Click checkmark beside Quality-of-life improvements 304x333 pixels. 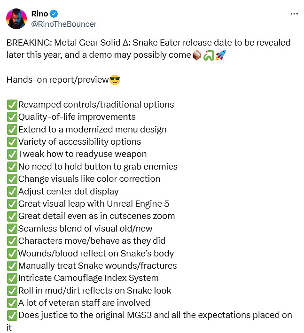coord(12,117)
